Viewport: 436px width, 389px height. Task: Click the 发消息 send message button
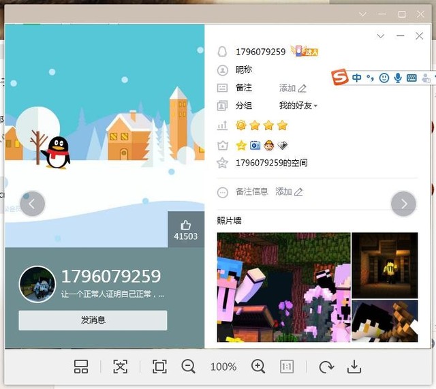[93, 320]
